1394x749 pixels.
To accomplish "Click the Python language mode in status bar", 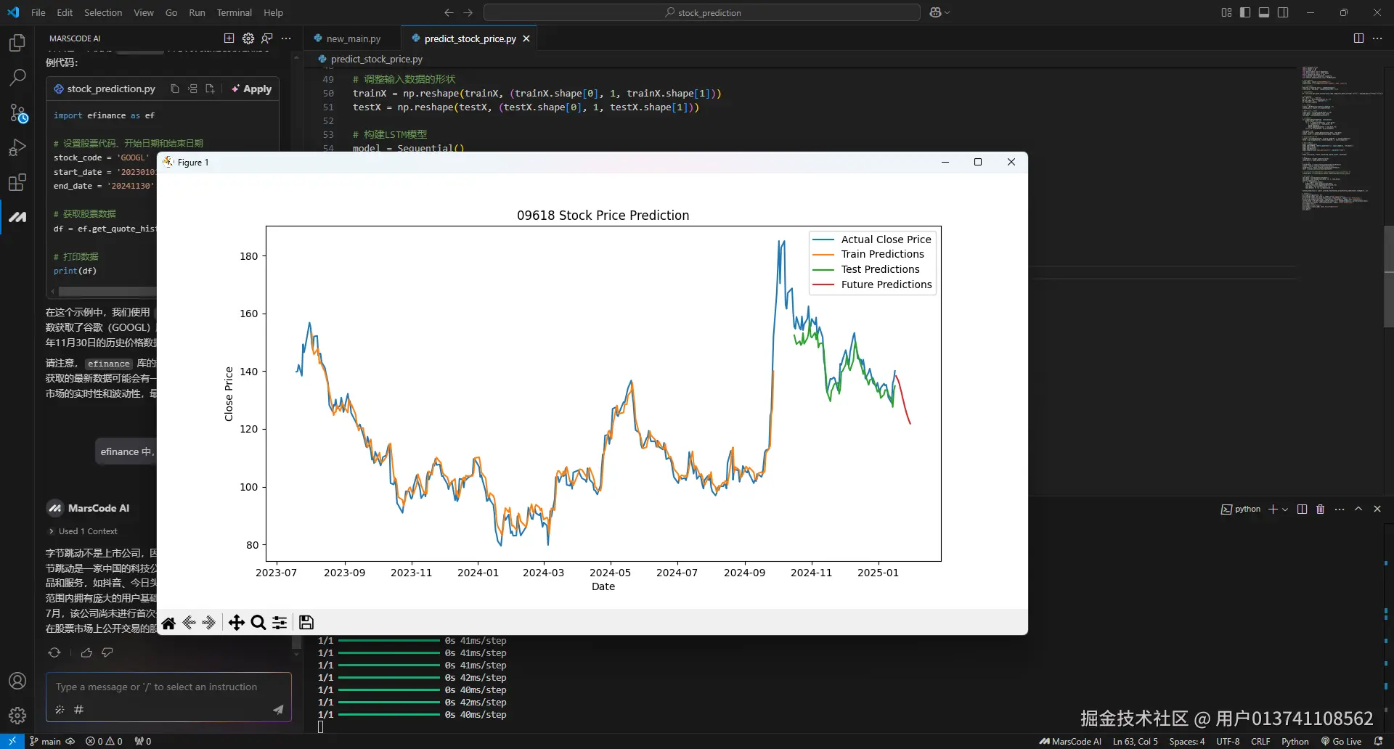I will pyautogui.click(x=1295, y=741).
